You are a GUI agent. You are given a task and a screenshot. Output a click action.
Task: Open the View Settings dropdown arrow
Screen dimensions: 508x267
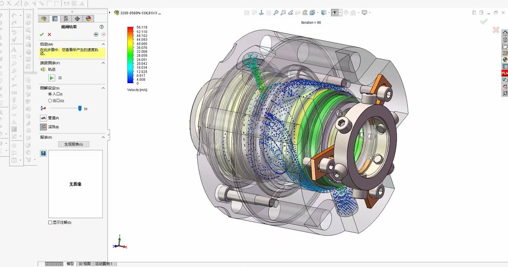point(370,13)
